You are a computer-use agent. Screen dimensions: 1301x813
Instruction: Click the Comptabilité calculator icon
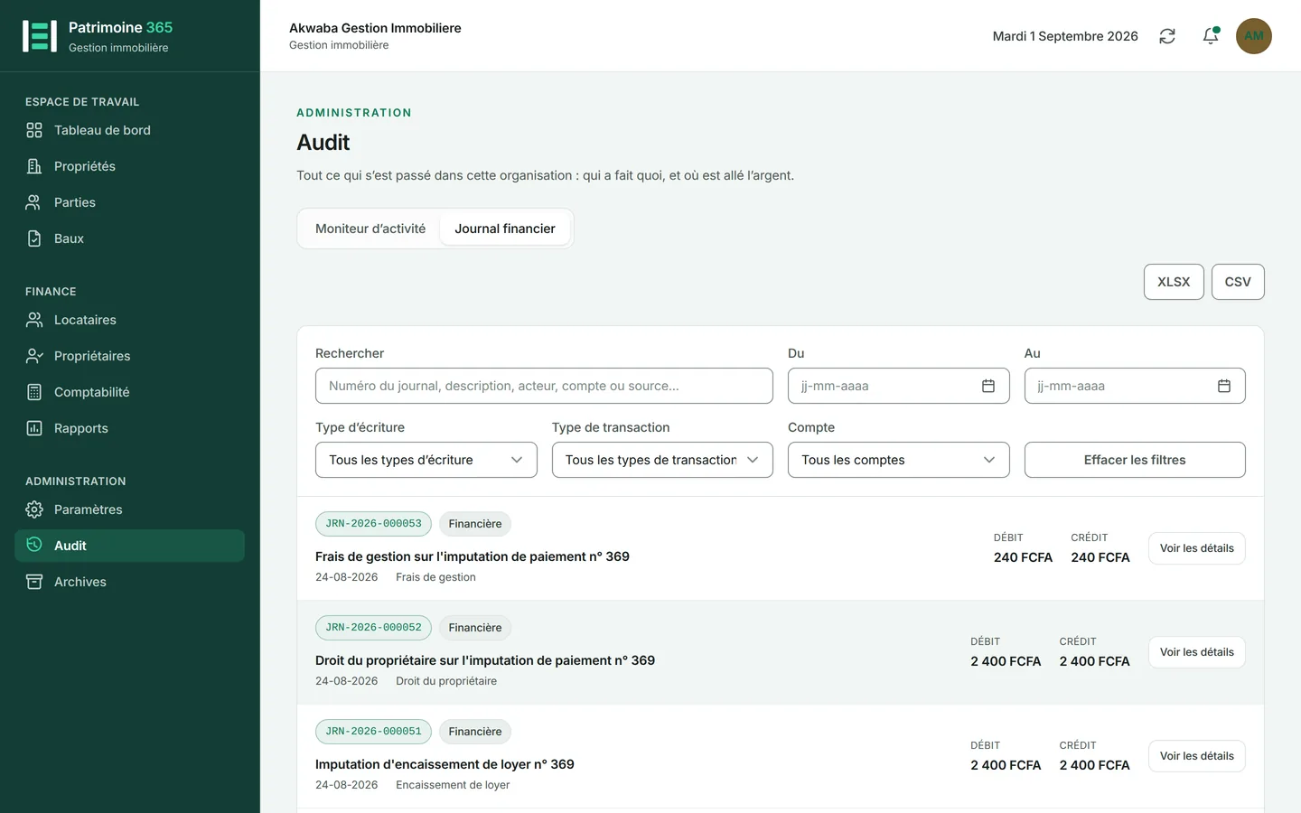[x=34, y=392]
